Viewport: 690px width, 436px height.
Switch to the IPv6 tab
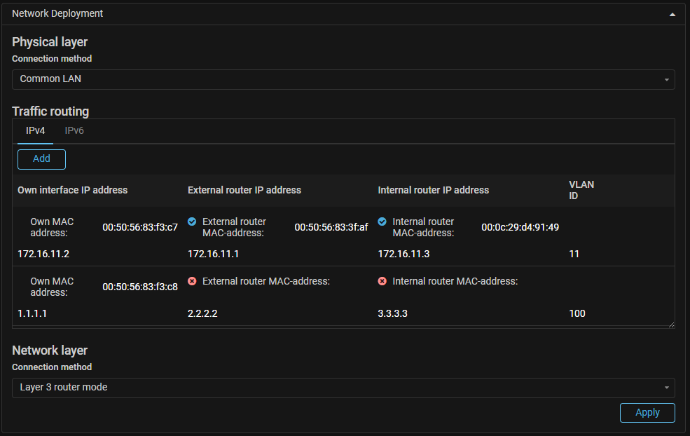74,131
